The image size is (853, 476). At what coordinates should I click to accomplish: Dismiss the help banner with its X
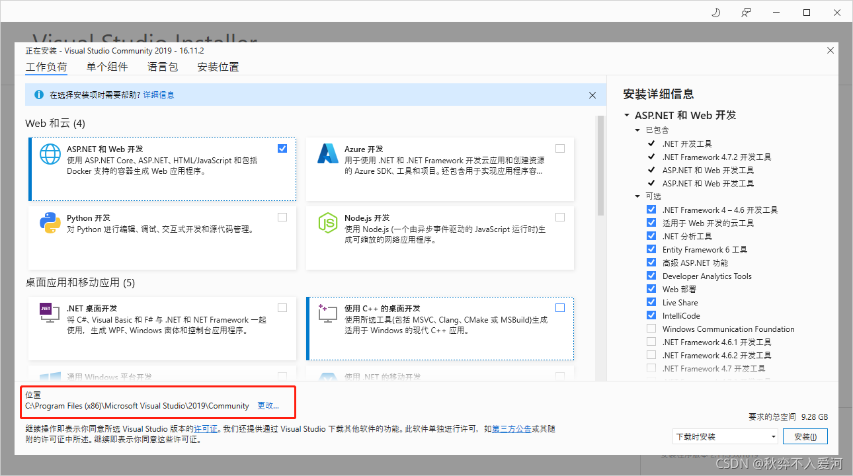(592, 95)
